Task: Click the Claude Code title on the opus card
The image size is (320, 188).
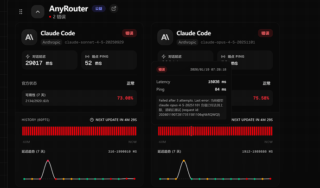Action: tap(194, 33)
